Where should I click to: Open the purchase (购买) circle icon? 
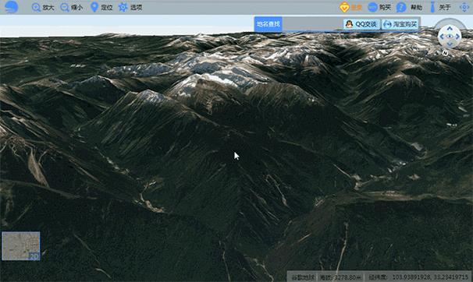(x=373, y=7)
